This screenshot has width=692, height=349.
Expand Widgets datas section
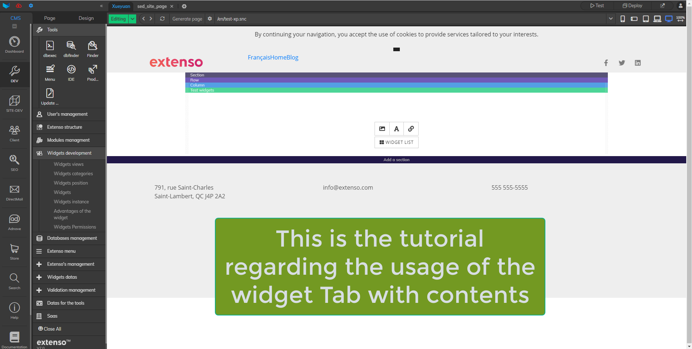point(69,277)
